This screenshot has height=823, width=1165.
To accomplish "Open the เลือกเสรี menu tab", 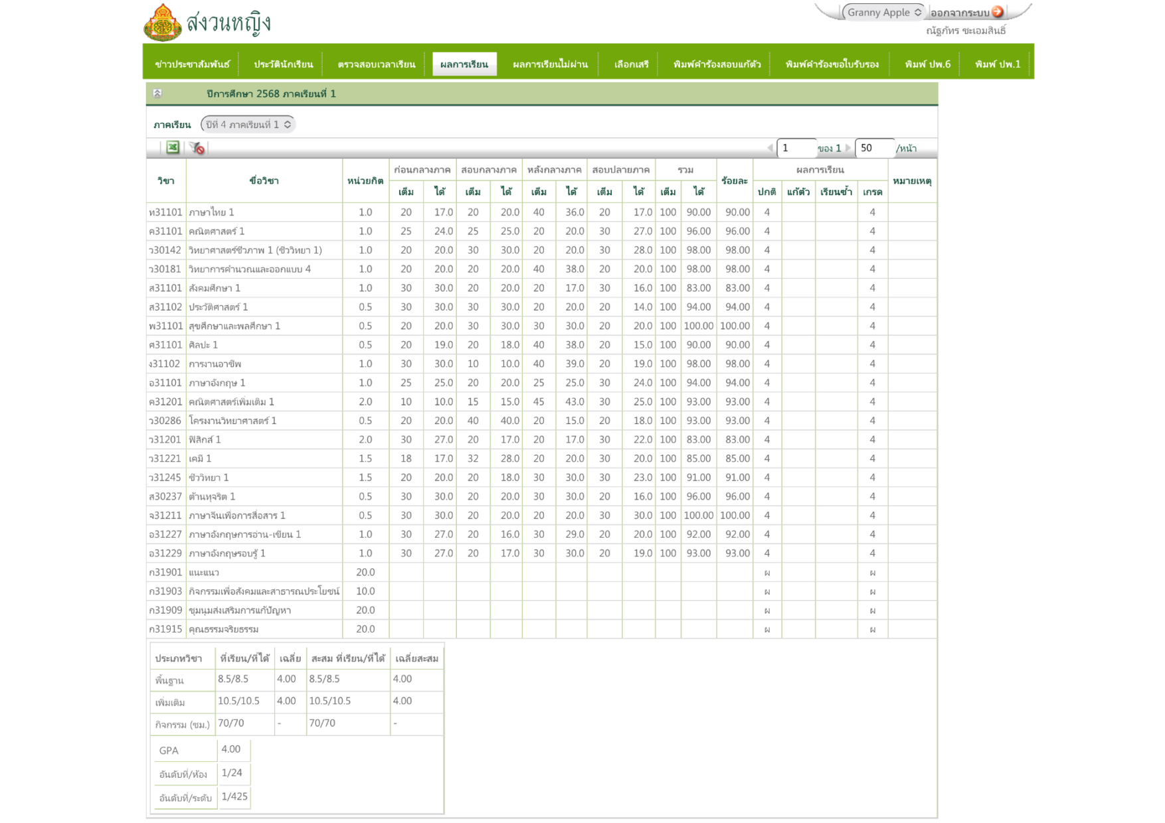I will tap(631, 64).
